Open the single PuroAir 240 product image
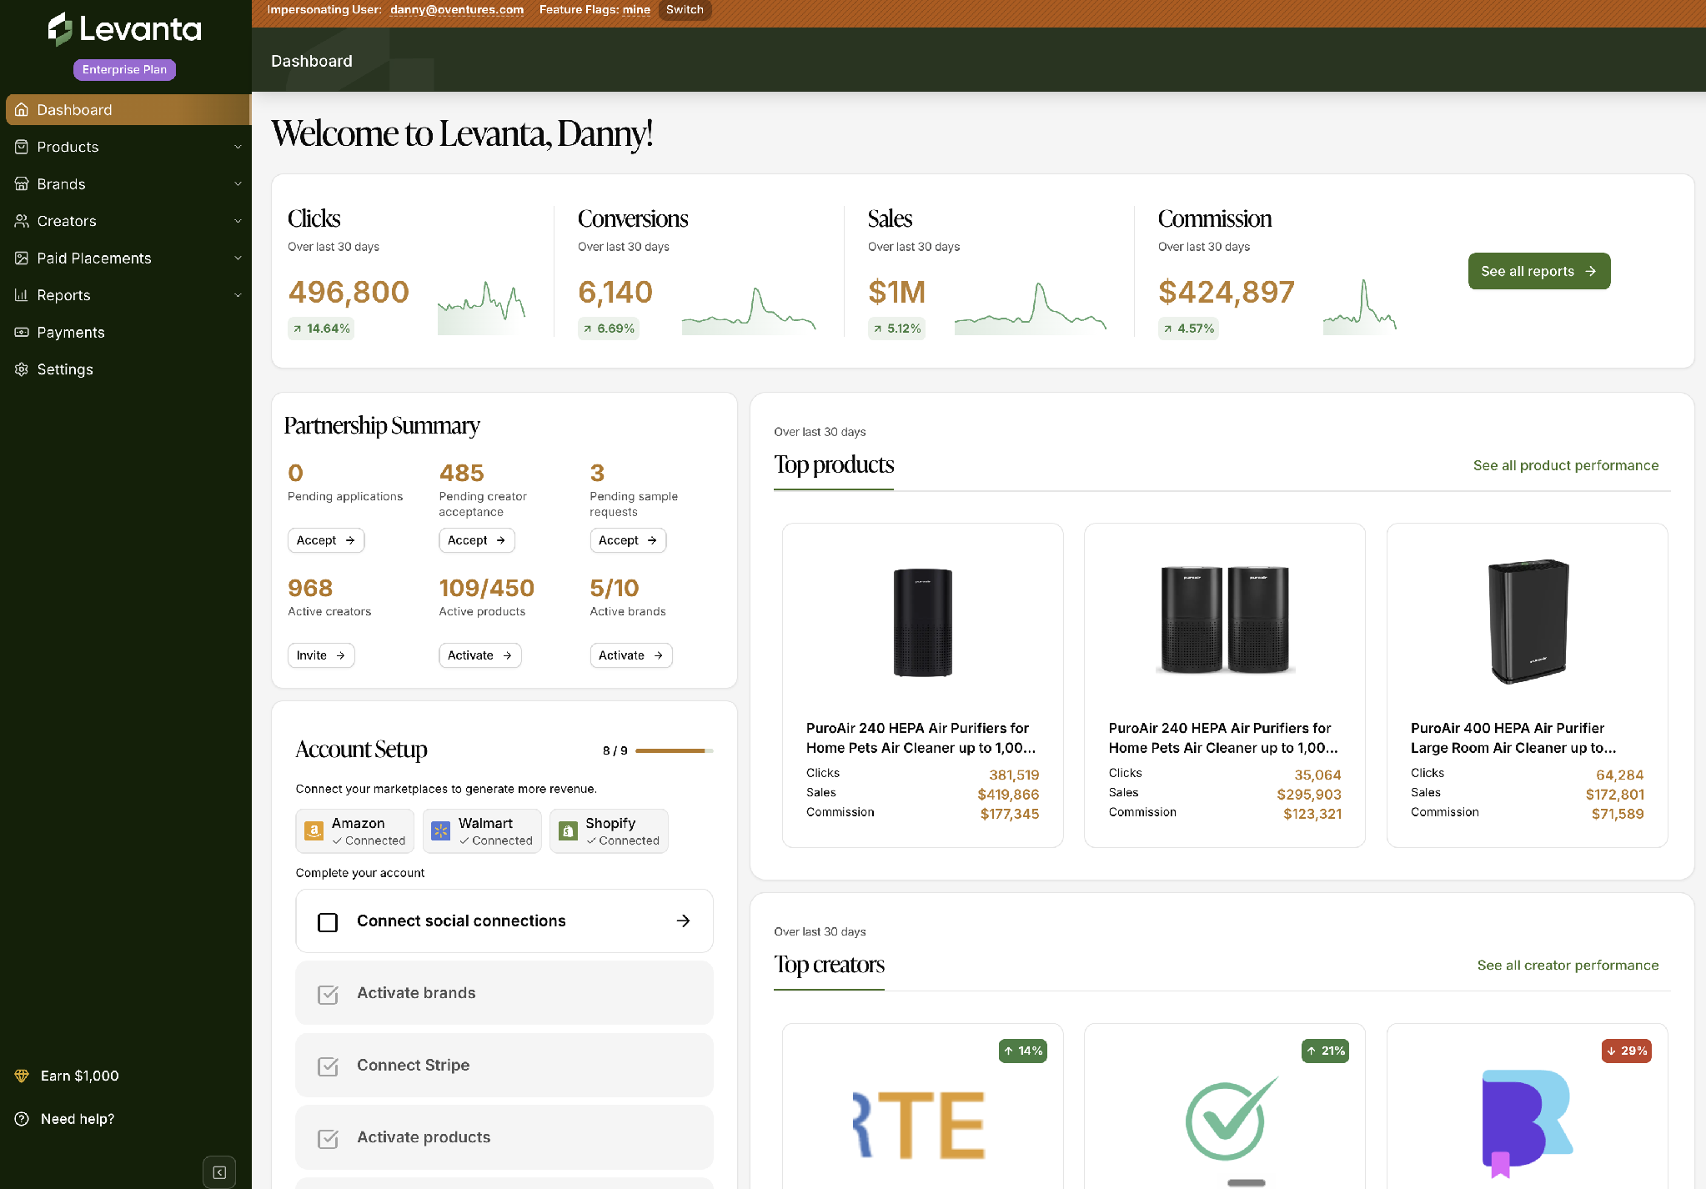 pyautogui.click(x=922, y=622)
